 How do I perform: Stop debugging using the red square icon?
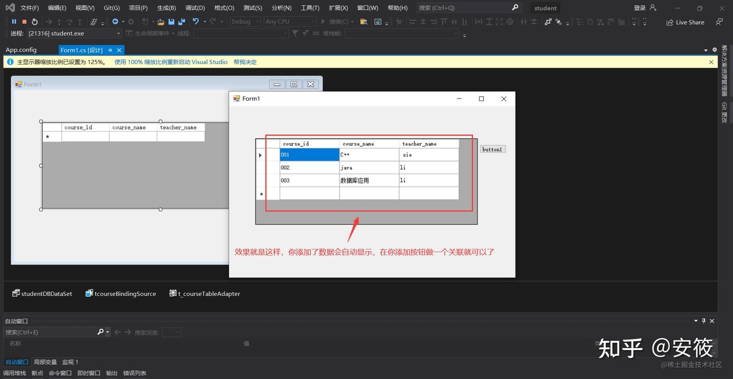tap(24, 21)
